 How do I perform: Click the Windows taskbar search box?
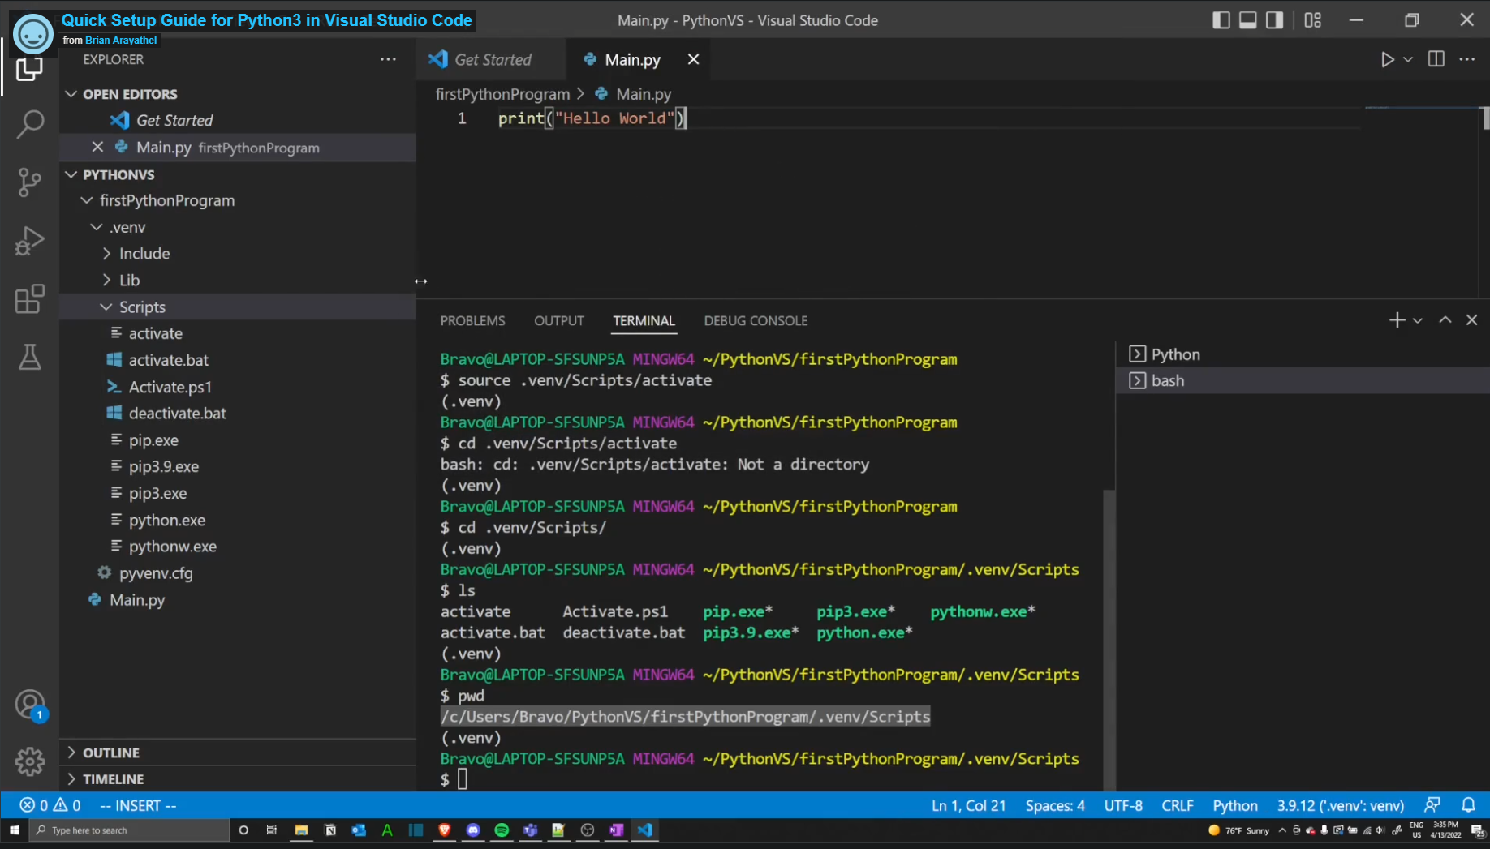tap(130, 830)
